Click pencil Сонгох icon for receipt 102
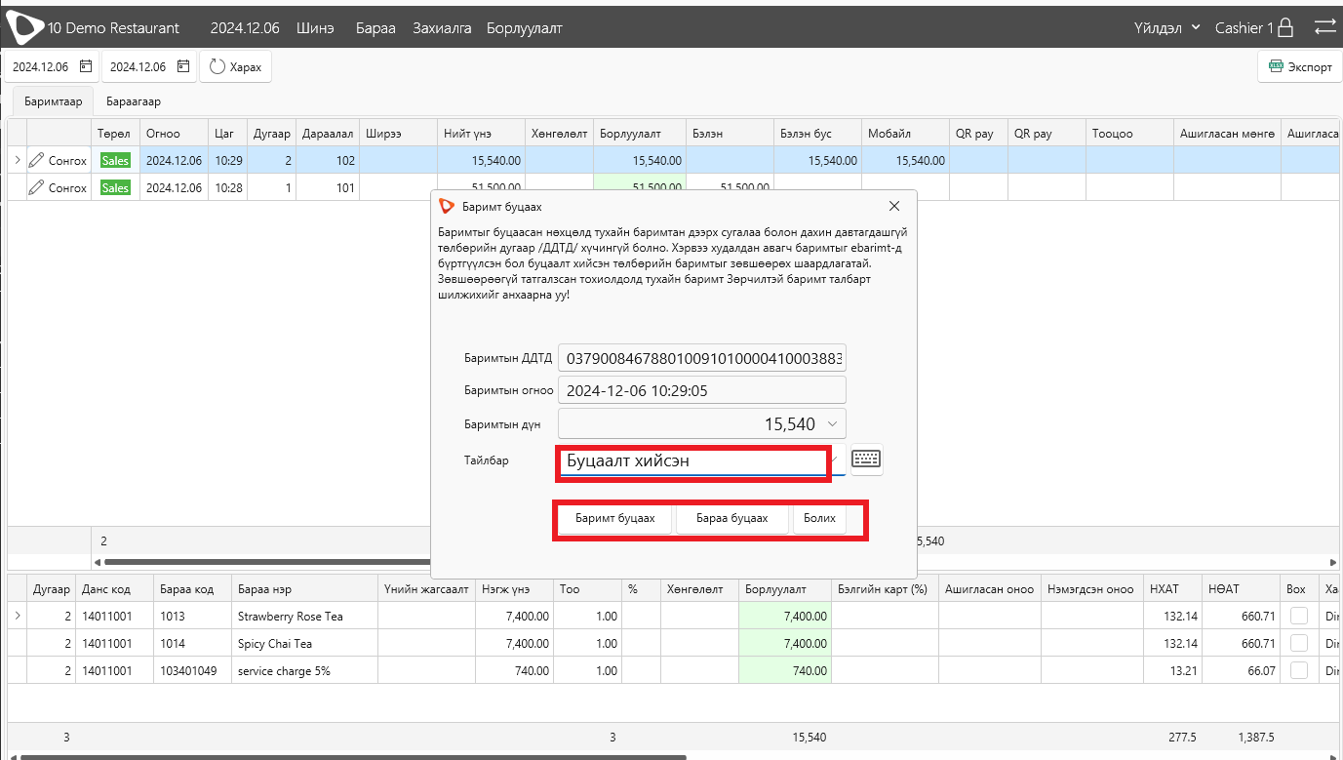The height and width of the screenshot is (760, 1343). pos(36,160)
